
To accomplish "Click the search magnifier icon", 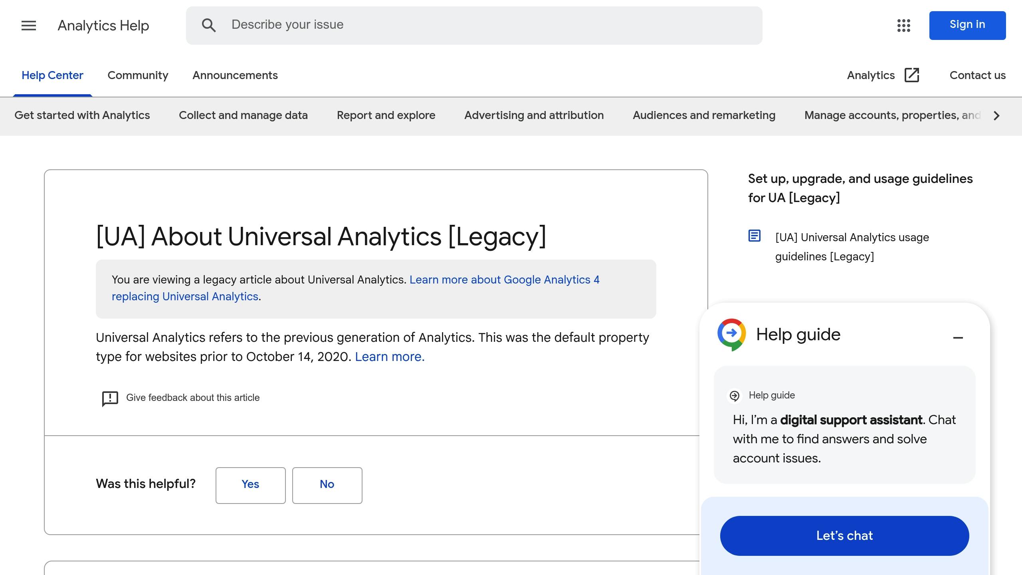I will (x=209, y=25).
